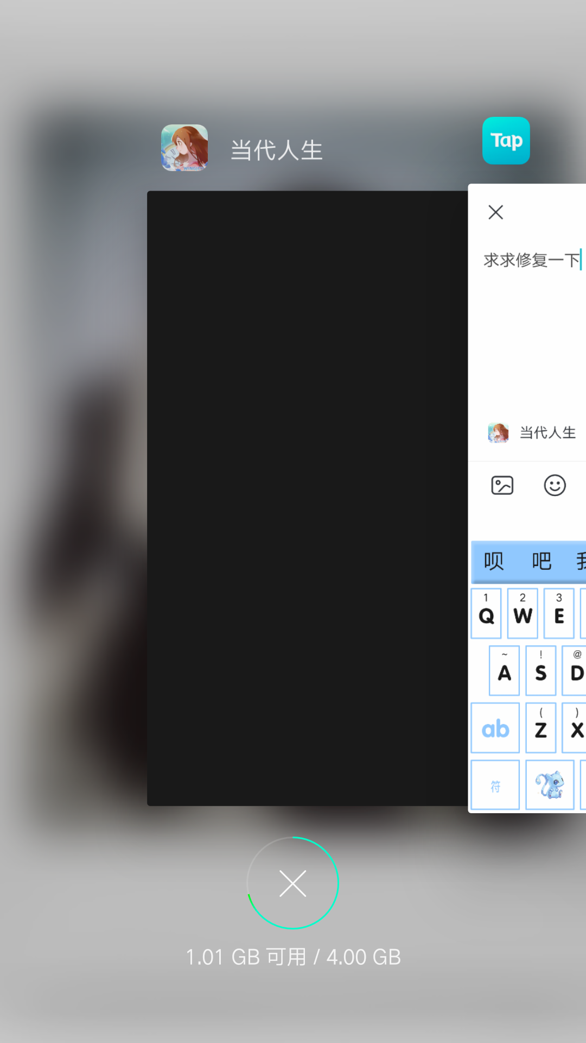Tap the W key on the keyboard

(x=523, y=613)
